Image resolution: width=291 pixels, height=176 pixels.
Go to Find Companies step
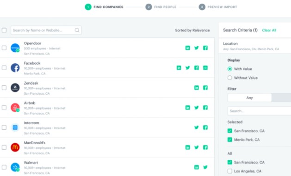coord(104,7)
